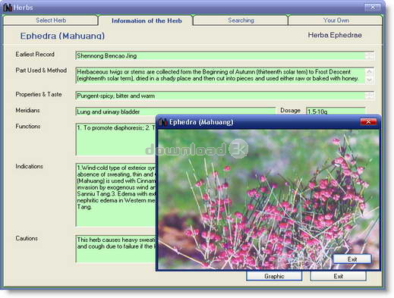Click the icon in Ephedra popup title bar
394x298 pixels.
(162, 122)
